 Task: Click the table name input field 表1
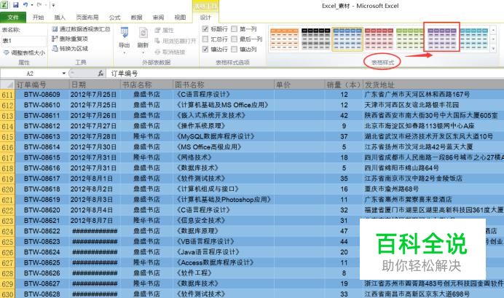(24, 41)
